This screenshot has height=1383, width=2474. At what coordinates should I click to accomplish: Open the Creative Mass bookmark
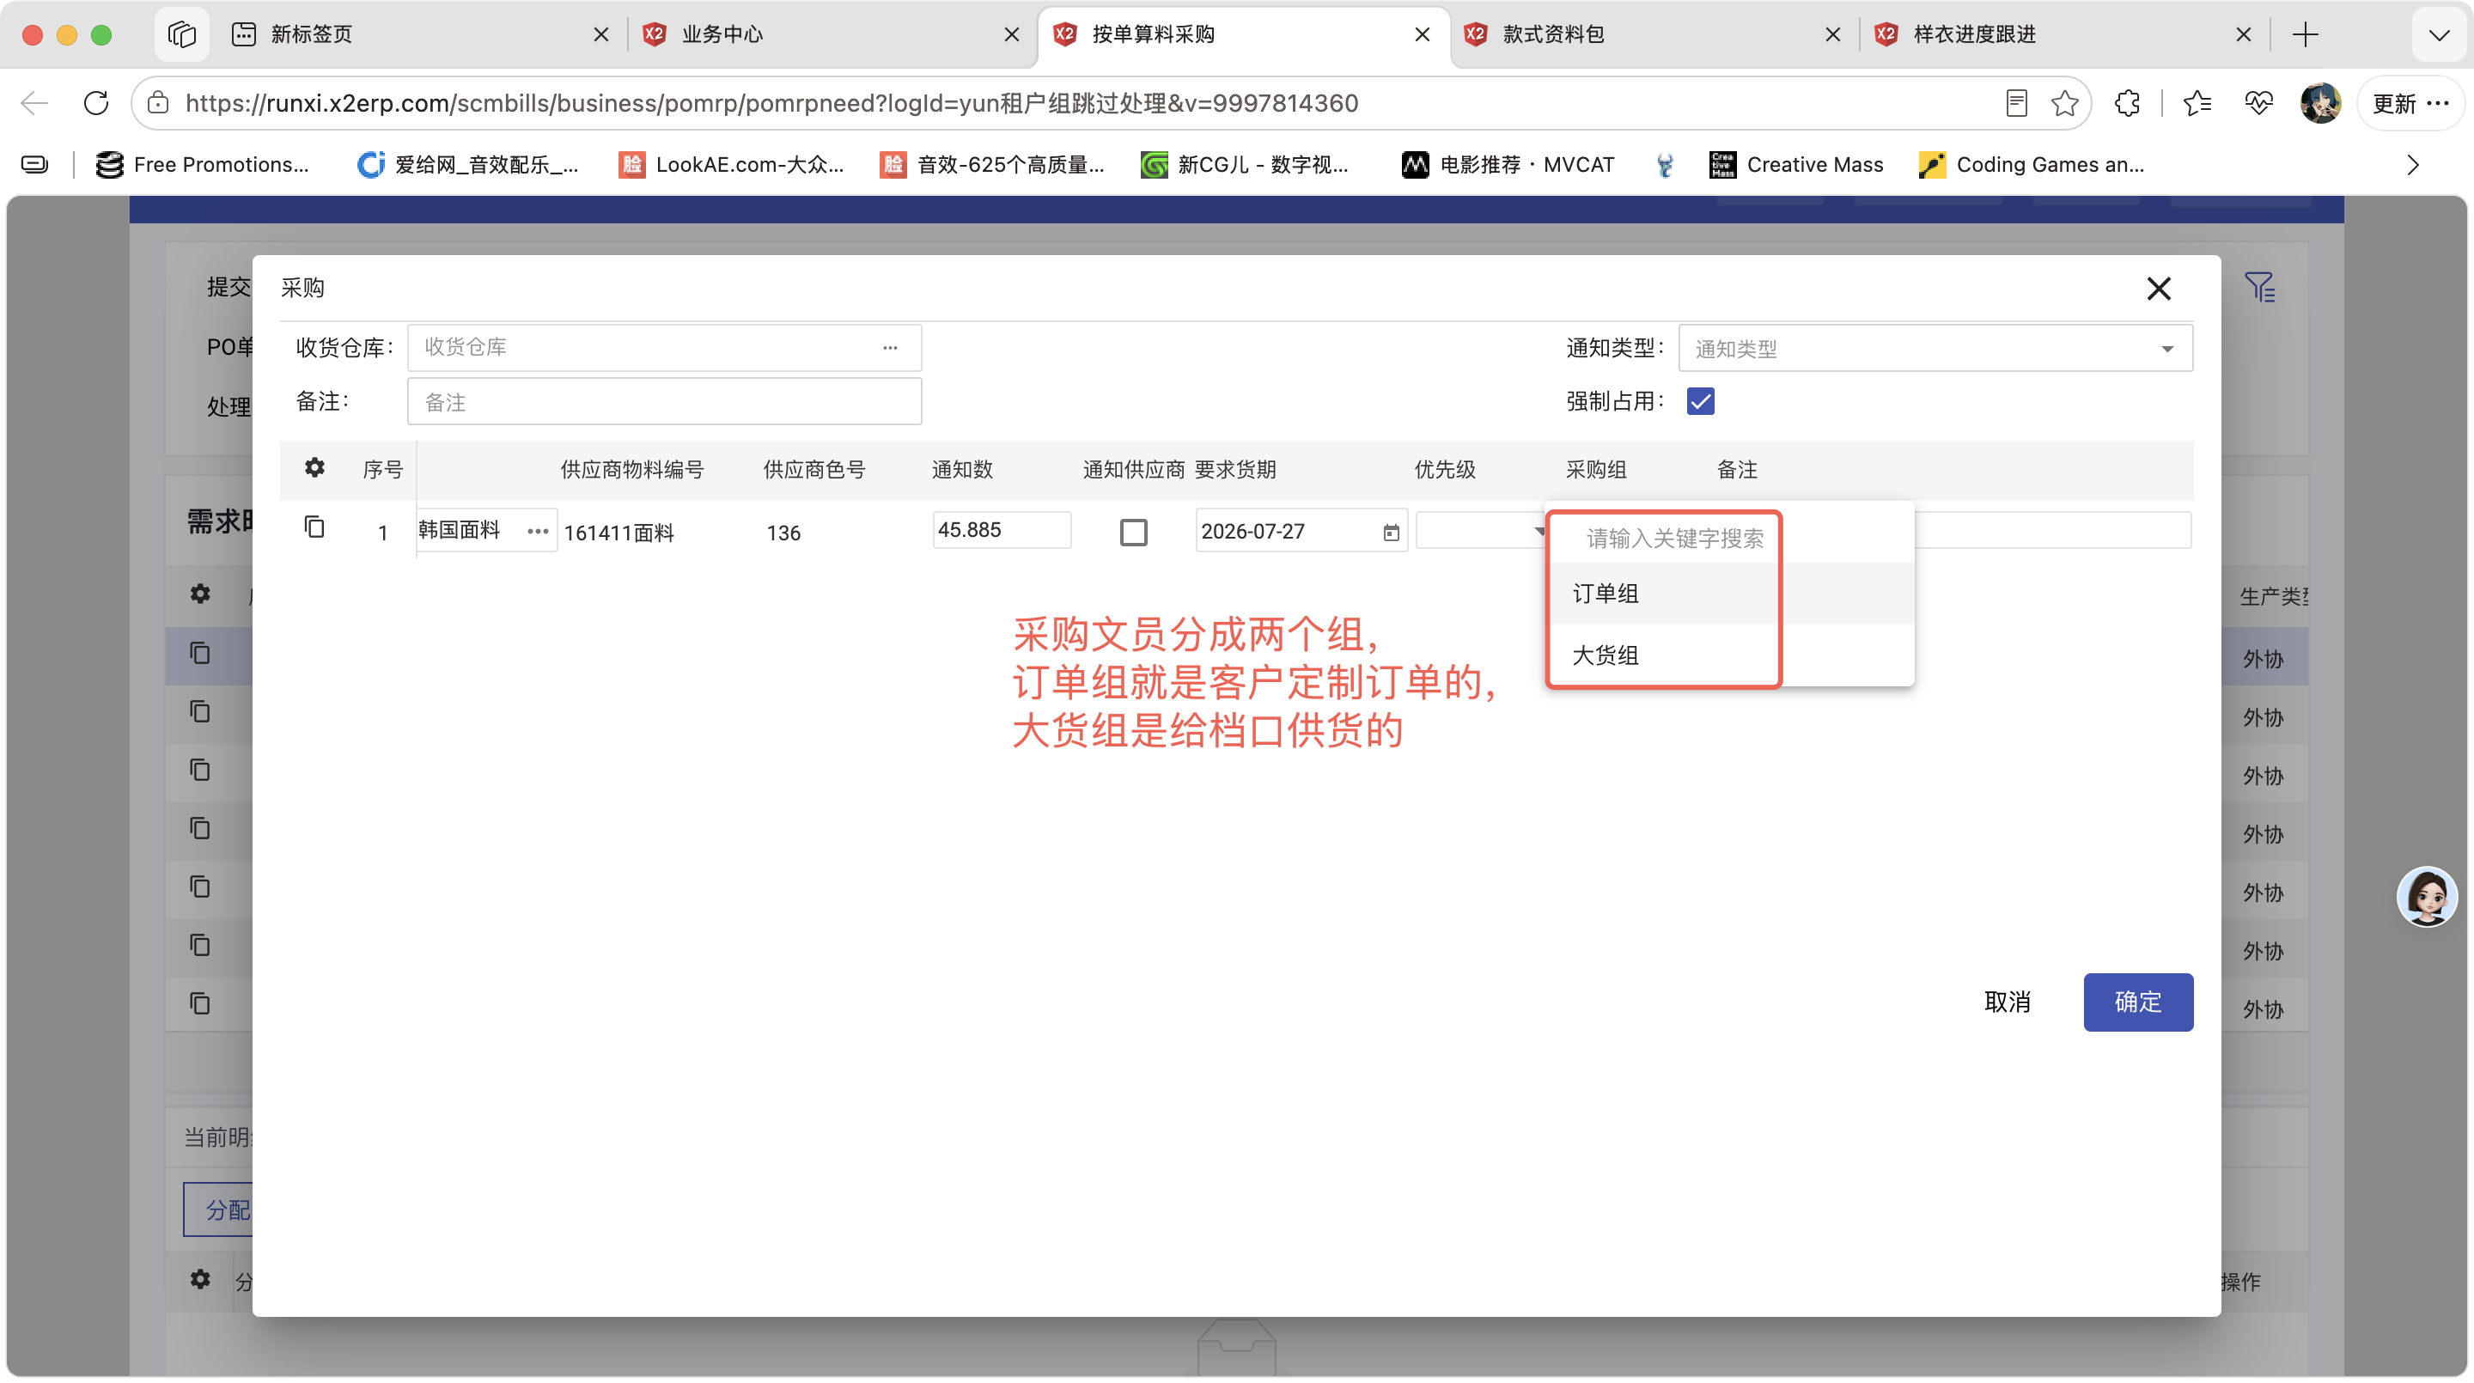pyautogui.click(x=1795, y=165)
